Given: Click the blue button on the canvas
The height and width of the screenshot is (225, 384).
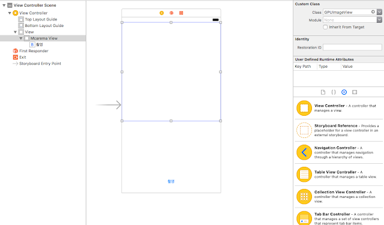Looking at the screenshot, I should pyautogui.click(x=171, y=181).
